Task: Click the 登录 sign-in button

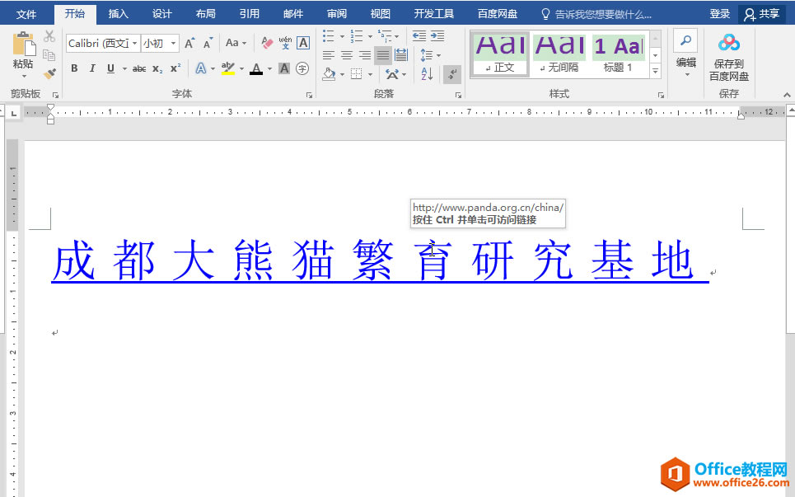Action: [719, 14]
